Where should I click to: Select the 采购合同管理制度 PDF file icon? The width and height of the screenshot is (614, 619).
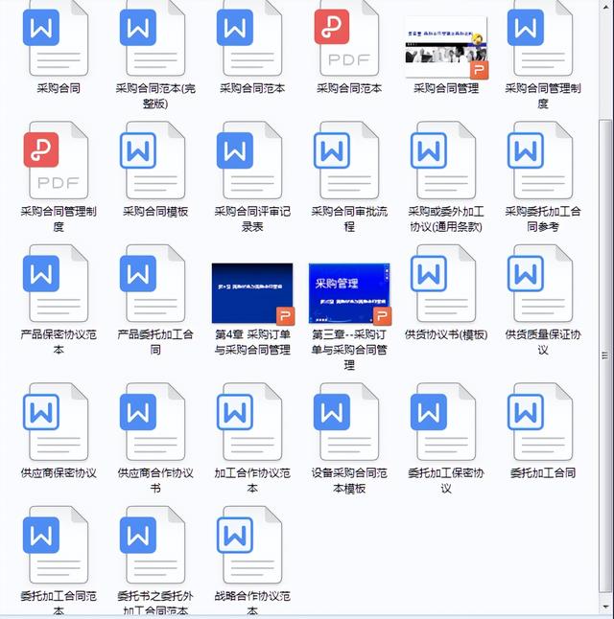pos(56,160)
